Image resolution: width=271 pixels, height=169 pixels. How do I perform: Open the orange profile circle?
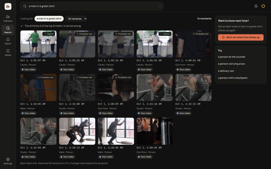(263, 6)
